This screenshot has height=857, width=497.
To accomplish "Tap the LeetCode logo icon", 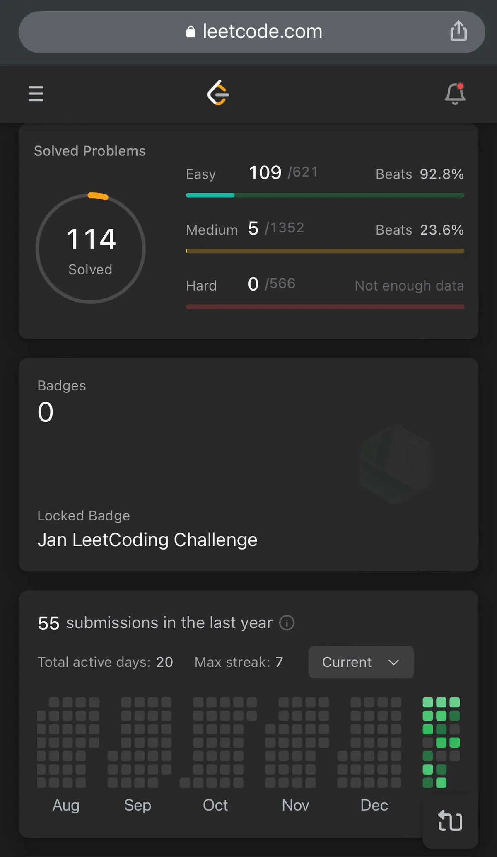I will 218,93.
